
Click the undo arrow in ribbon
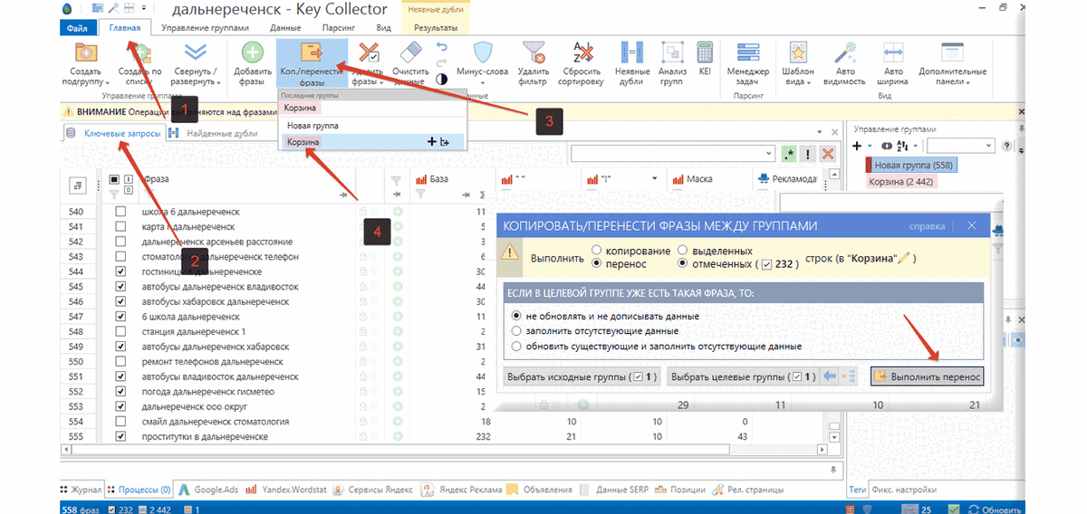point(441,46)
